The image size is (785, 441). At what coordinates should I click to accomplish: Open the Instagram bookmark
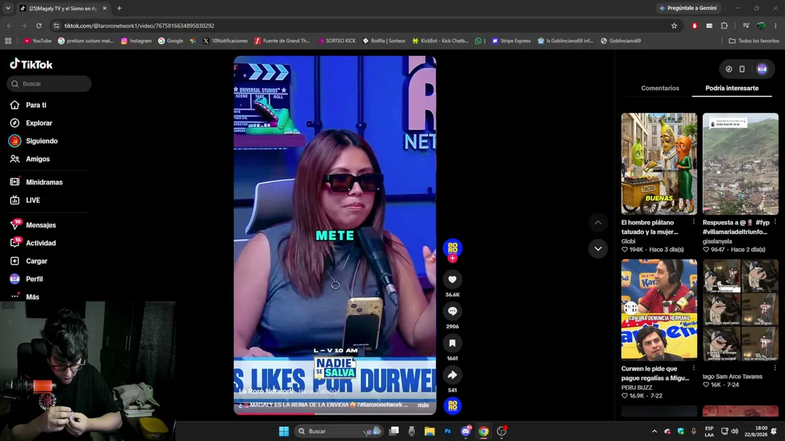tap(136, 41)
